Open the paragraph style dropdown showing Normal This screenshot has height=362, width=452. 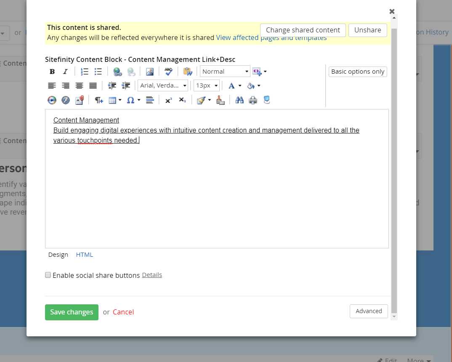tap(225, 72)
